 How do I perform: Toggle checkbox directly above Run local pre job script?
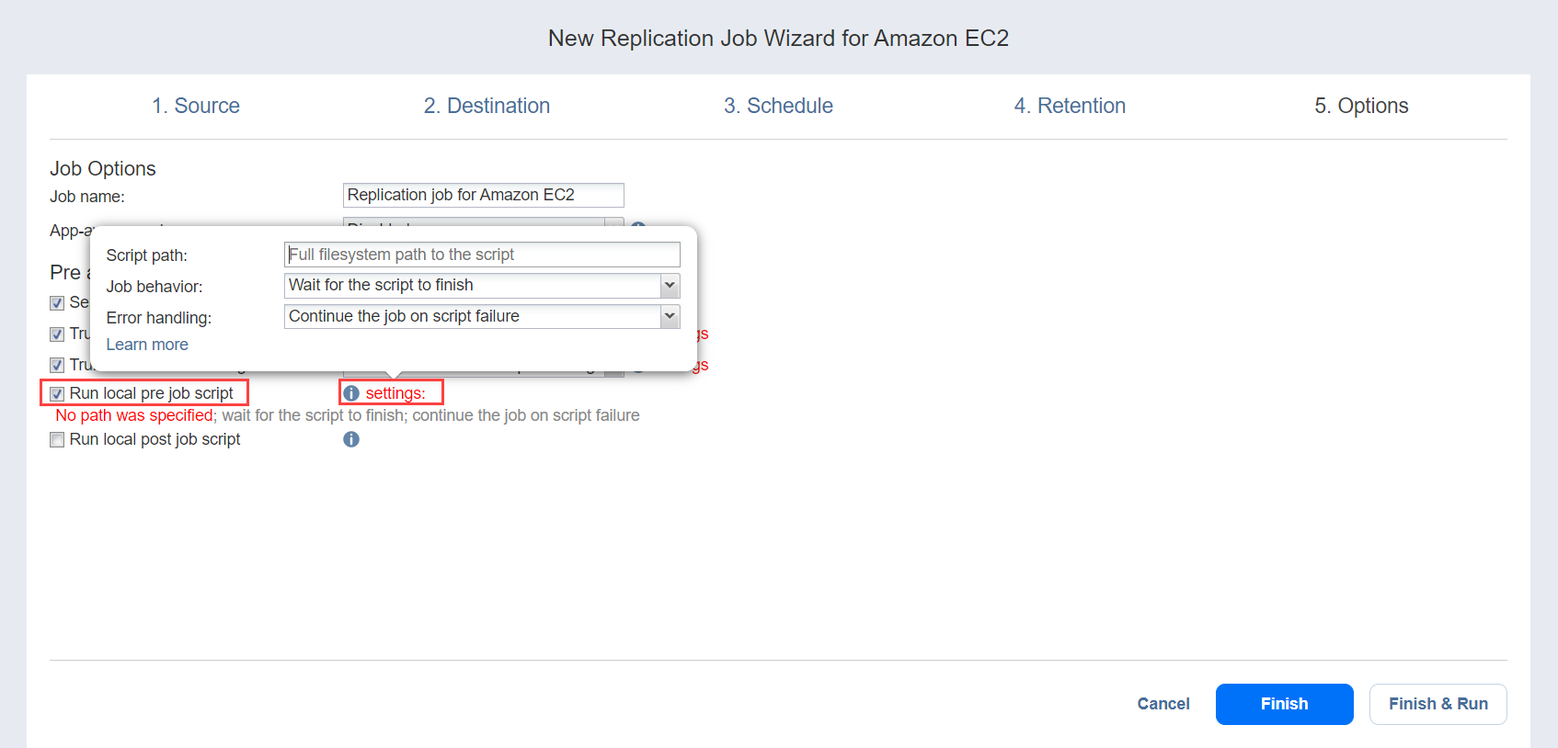tap(57, 365)
